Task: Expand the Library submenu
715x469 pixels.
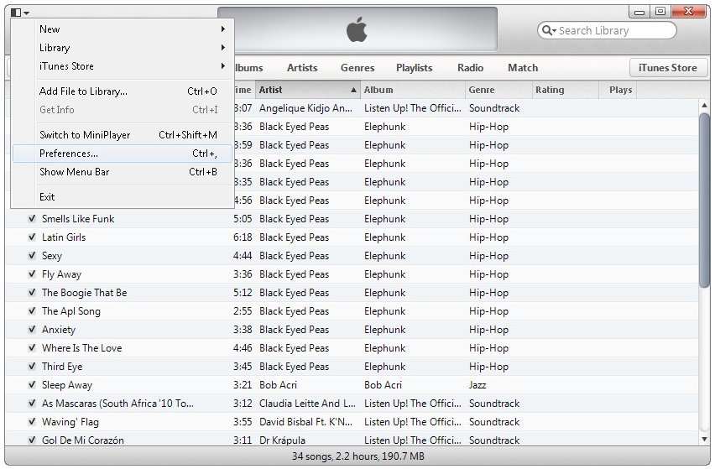Action: coord(123,47)
